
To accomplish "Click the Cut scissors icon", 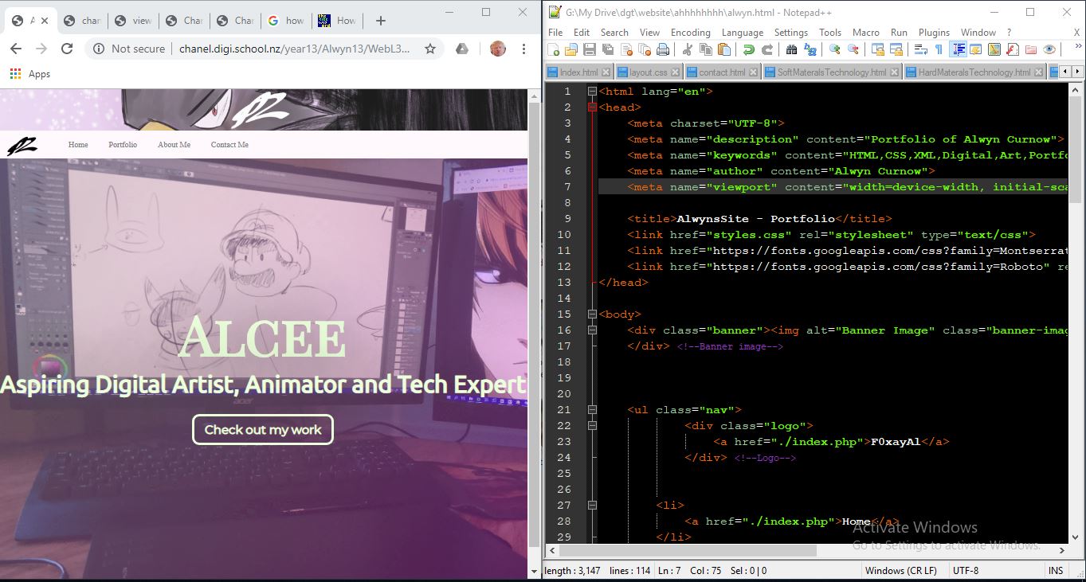I will coord(688,49).
